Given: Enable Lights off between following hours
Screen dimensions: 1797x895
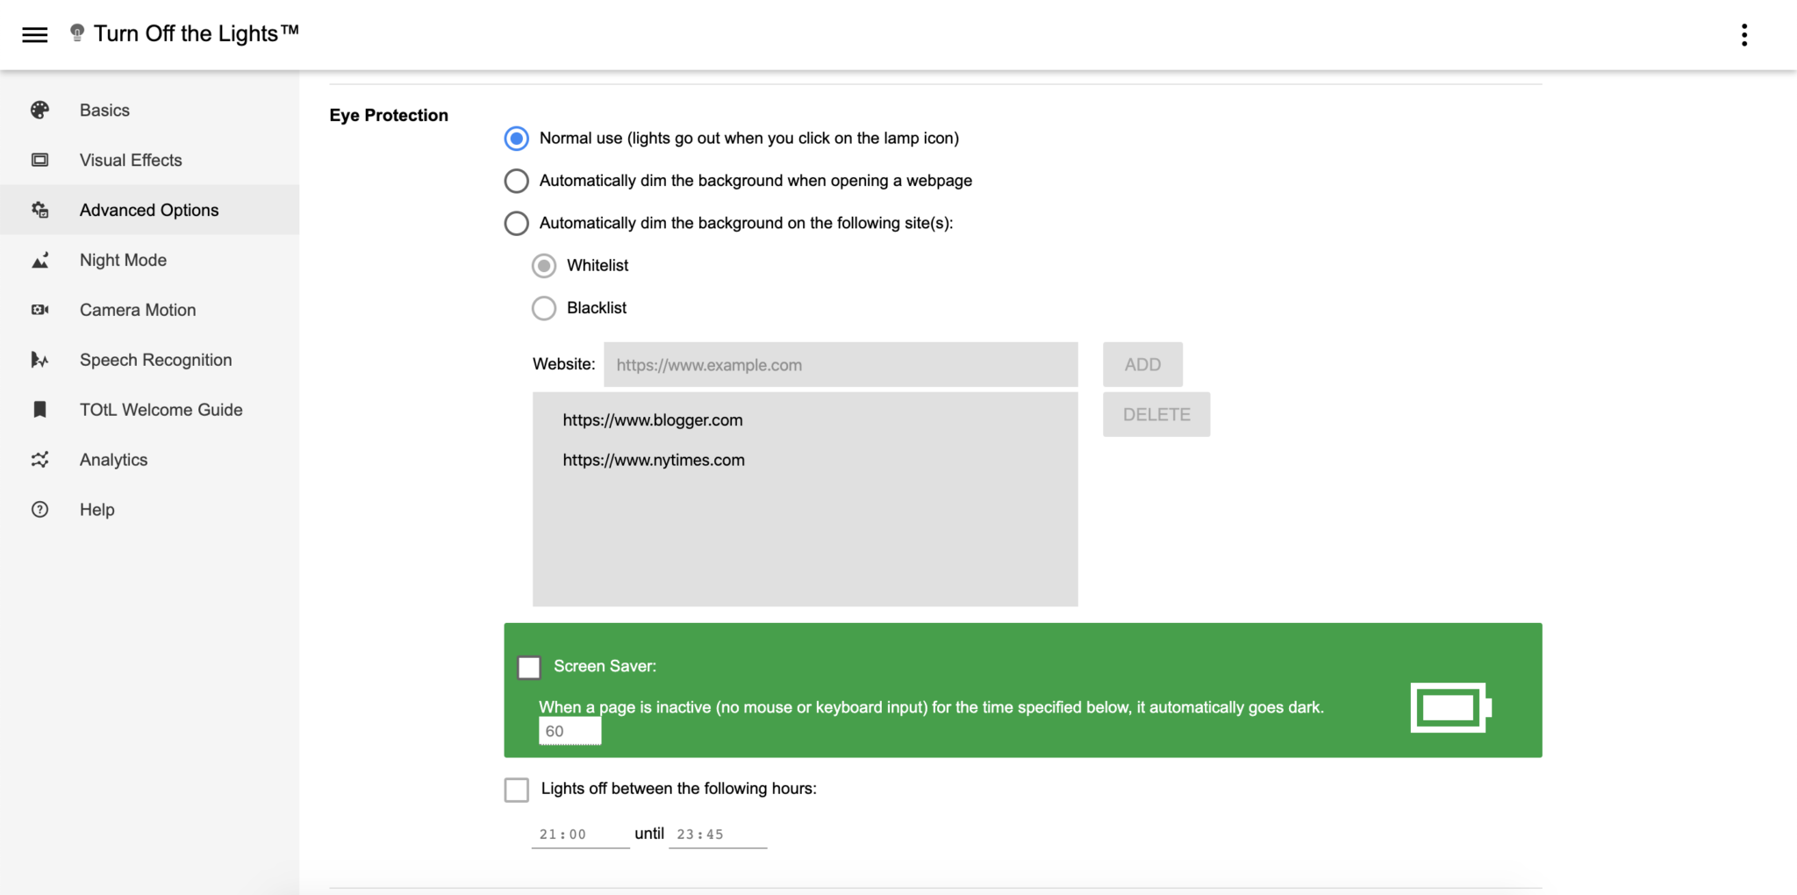Looking at the screenshot, I should (517, 790).
